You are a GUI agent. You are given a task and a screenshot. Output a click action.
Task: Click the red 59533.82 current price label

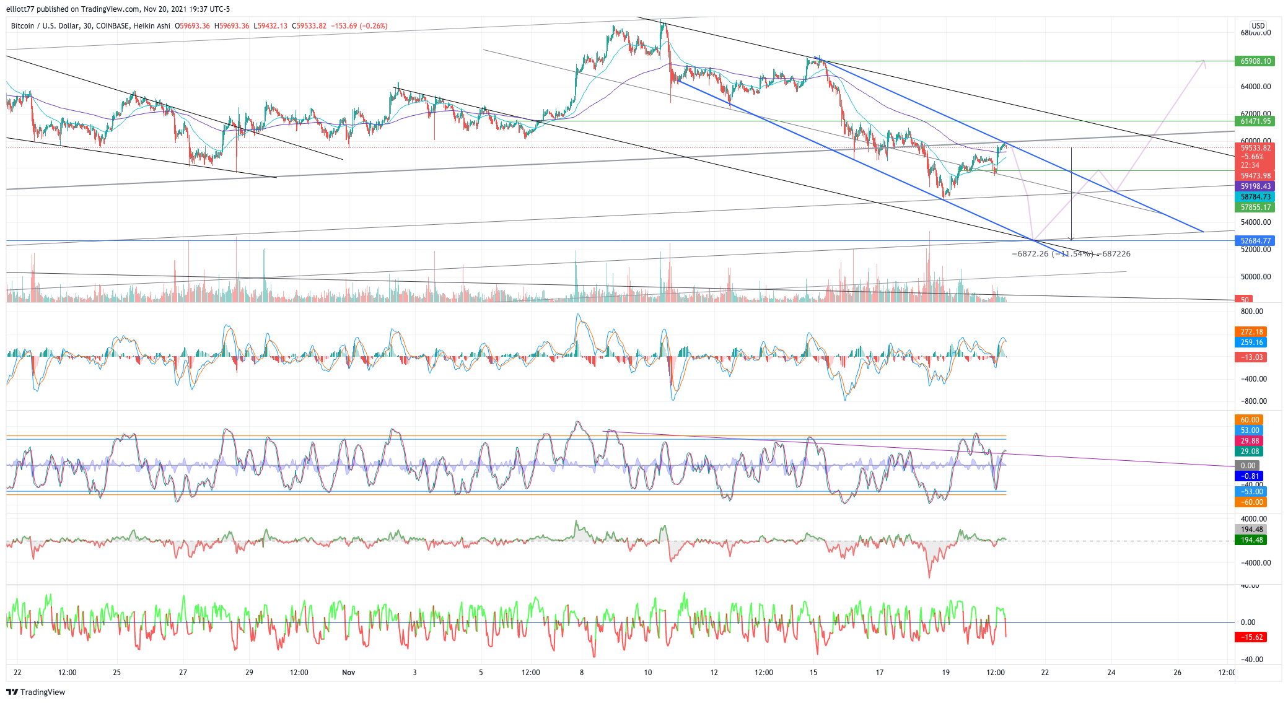[1255, 148]
